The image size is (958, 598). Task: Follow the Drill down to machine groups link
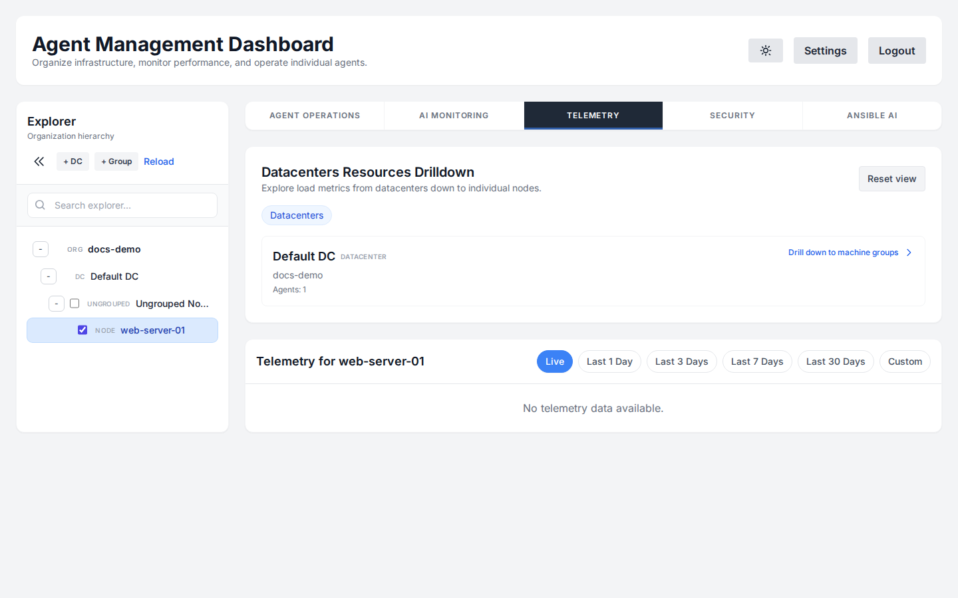842,252
